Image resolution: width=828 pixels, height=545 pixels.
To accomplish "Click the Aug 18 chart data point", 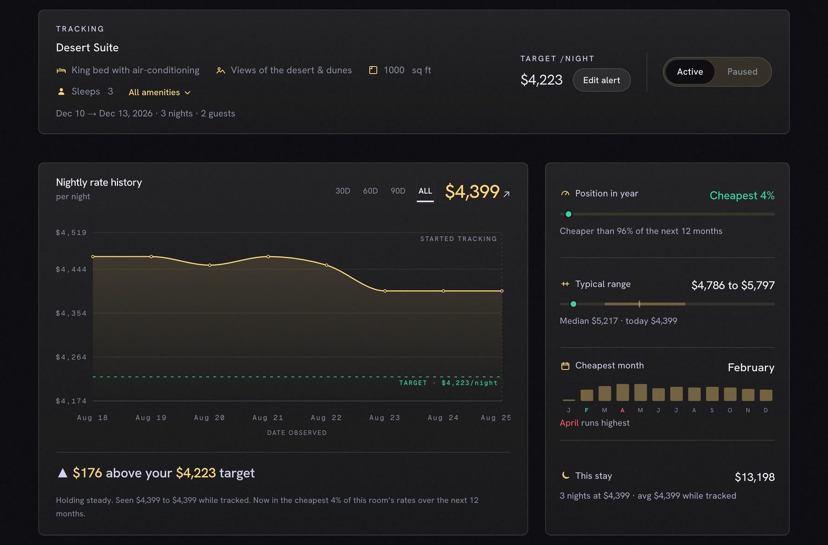I will click(93, 257).
